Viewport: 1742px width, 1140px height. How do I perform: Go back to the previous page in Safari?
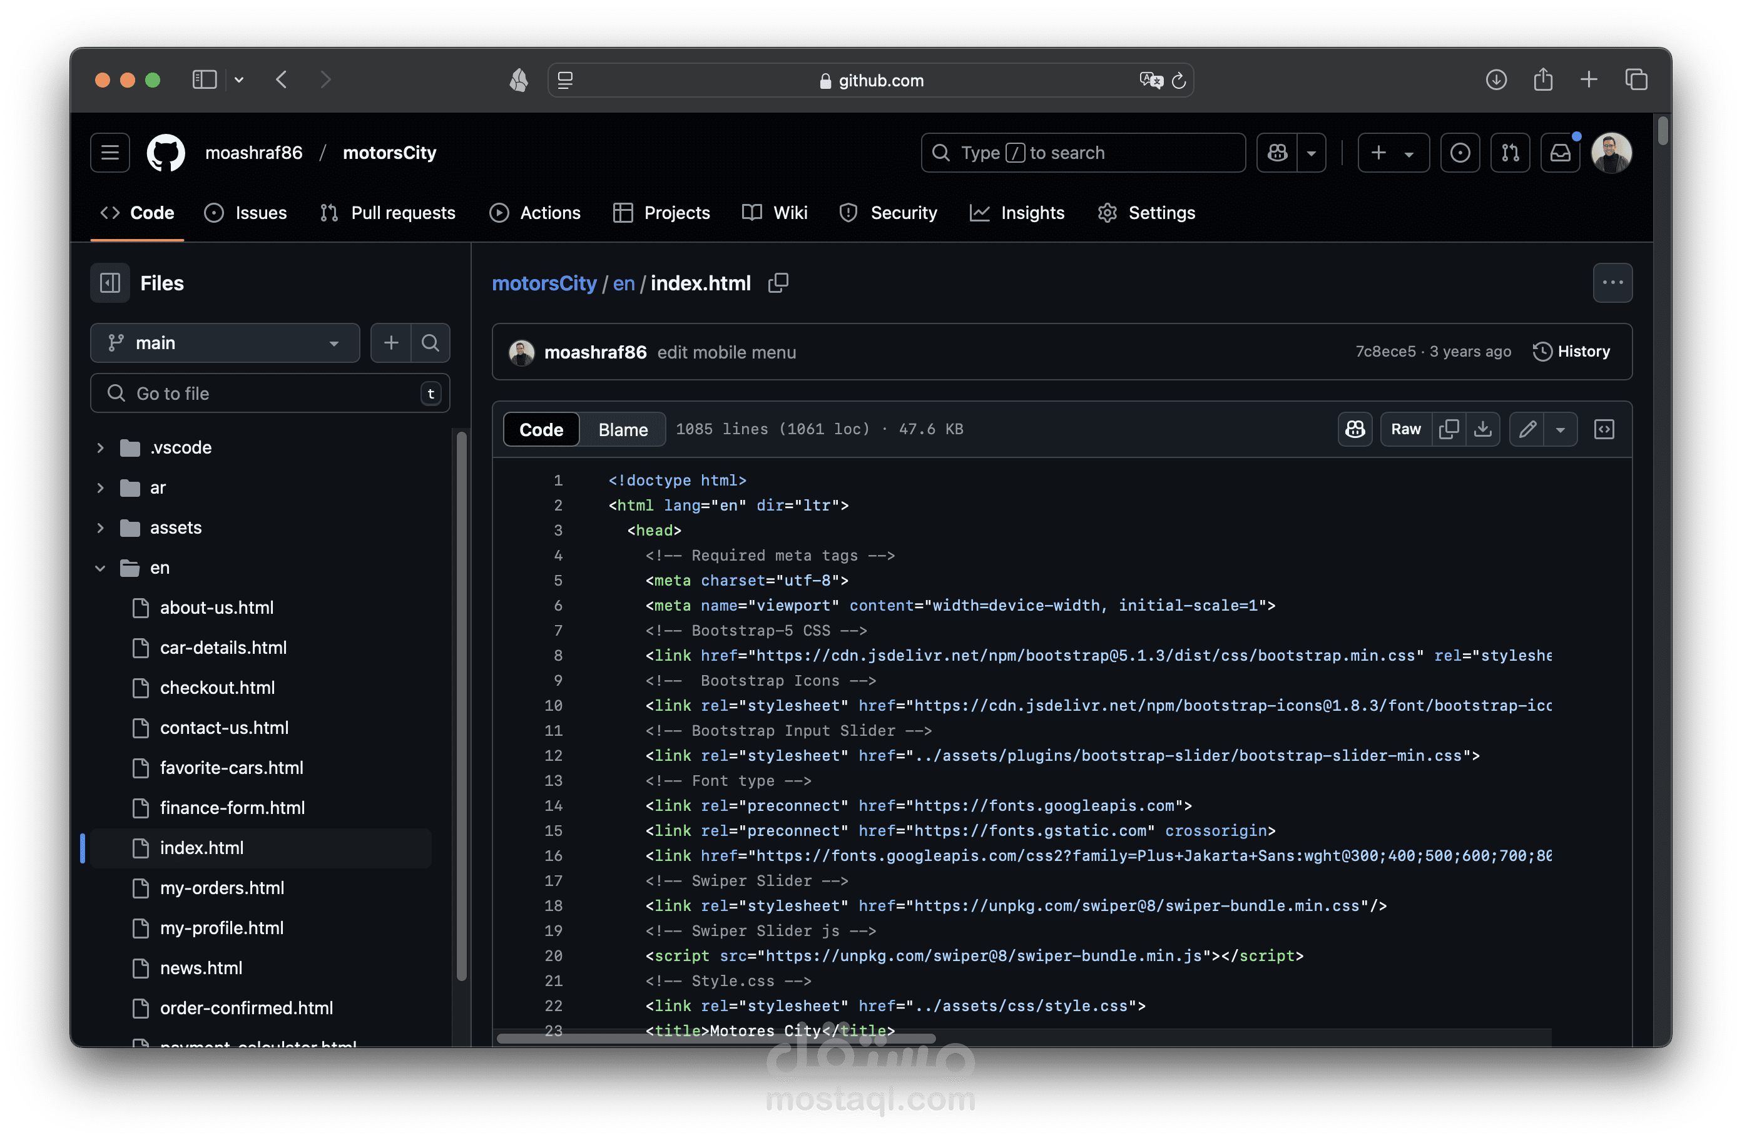point(282,79)
